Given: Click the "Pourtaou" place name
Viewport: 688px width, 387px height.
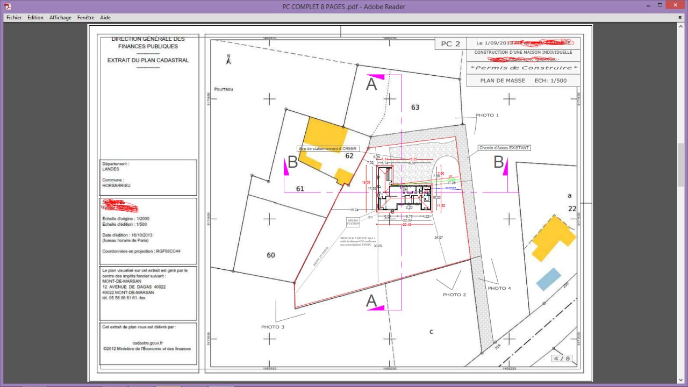Looking at the screenshot, I should pyautogui.click(x=224, y=89).
